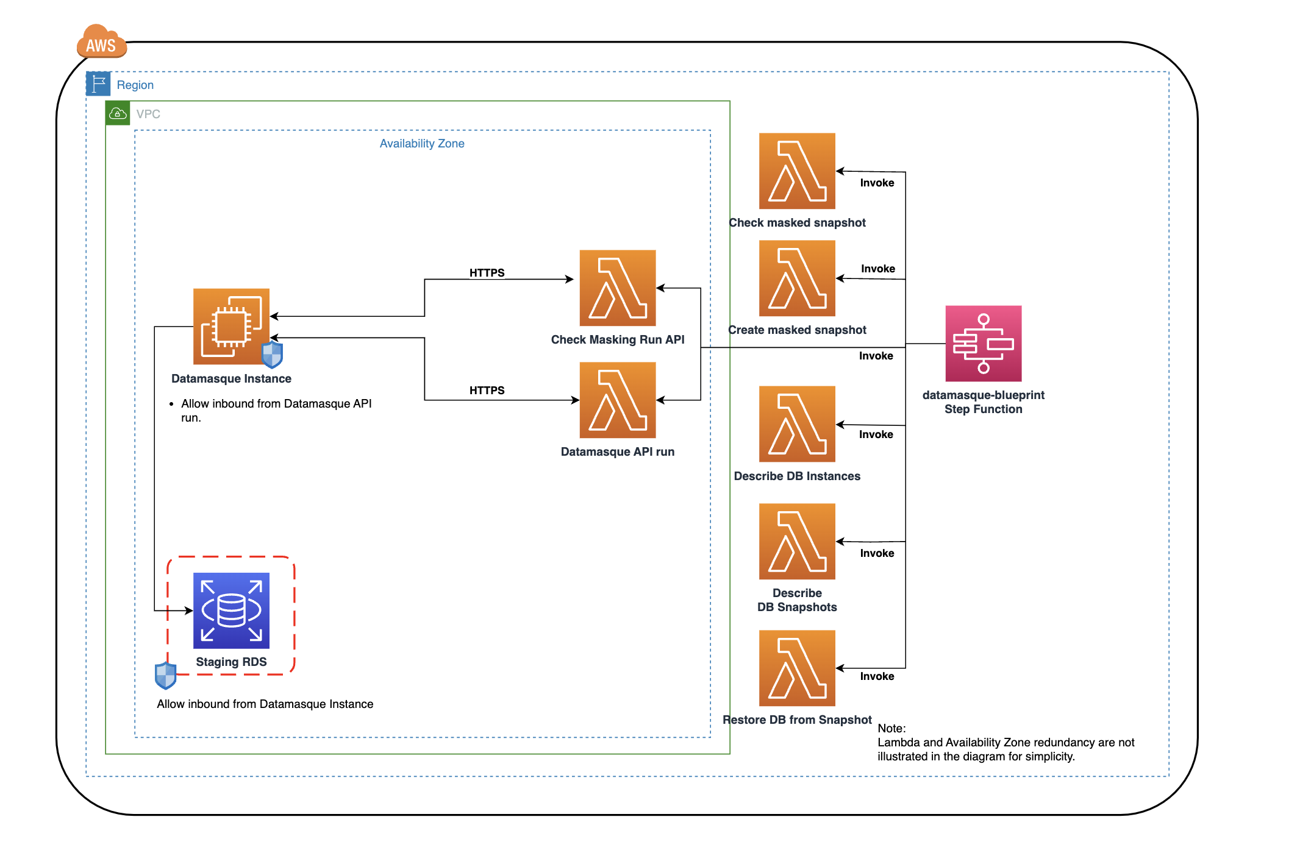This screenshot has height=842, width=1311.
Task: Select the Create masked snapshot lambda icon
Action: click(796, 278)
